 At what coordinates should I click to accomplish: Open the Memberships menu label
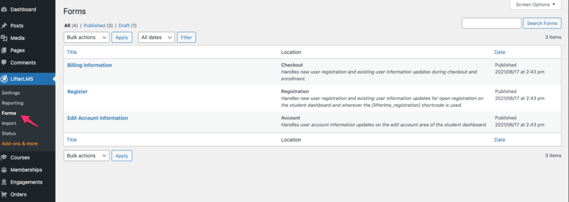tap(26, 170)
